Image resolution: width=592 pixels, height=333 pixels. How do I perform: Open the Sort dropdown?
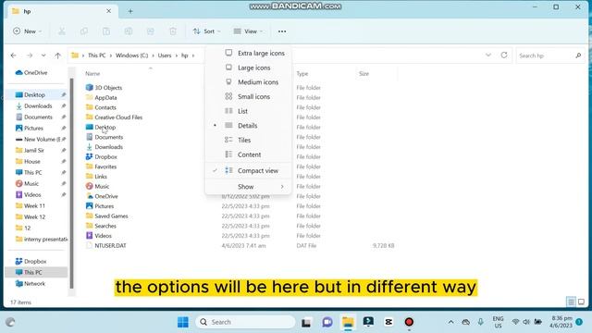tap(206, 31)
